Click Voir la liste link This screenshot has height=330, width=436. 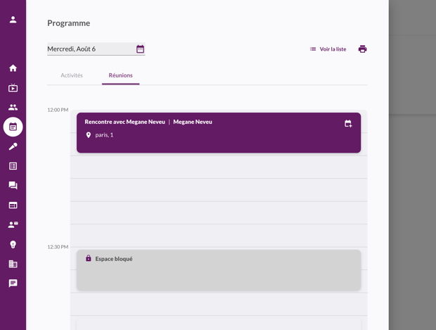click(328, 49)
